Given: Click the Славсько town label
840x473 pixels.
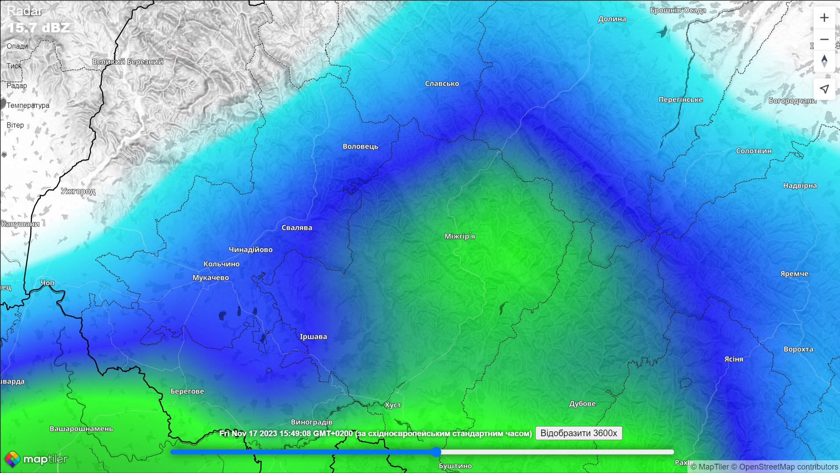Looking at the screenshot, I should pos(442,83).
